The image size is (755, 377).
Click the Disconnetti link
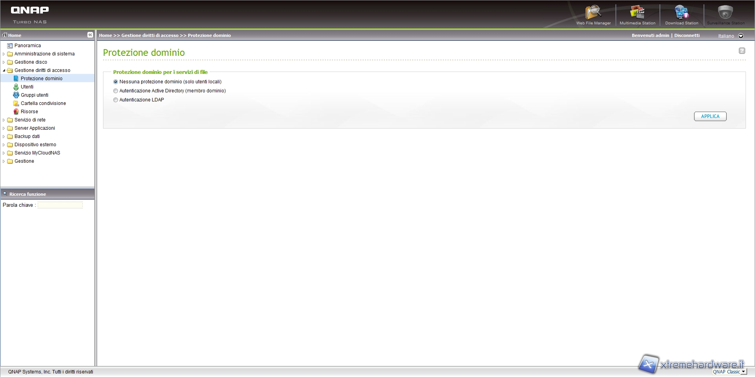coord(687,35)
